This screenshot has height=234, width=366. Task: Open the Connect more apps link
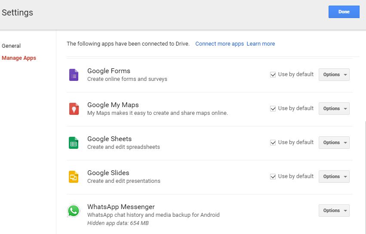219,44
